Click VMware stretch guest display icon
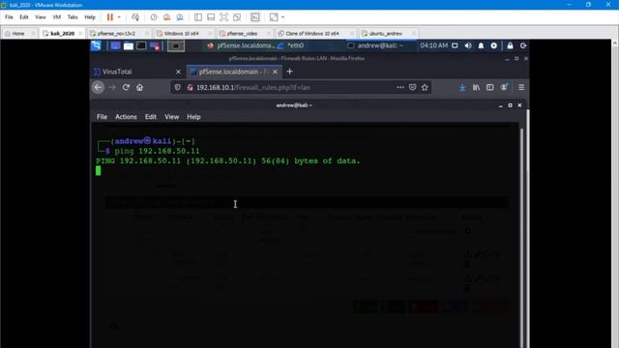Image resolution: width=619 pixels, height=348 pixels. tap(274, 17)
